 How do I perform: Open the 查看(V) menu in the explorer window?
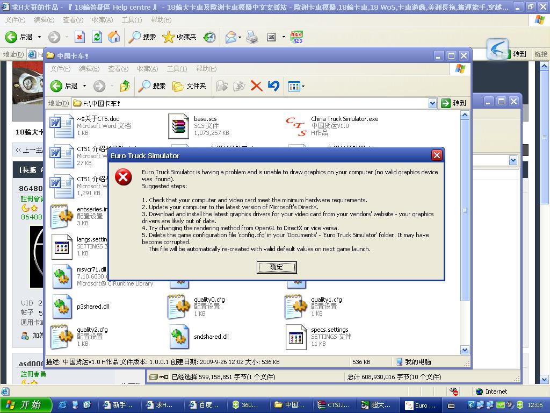118,69
